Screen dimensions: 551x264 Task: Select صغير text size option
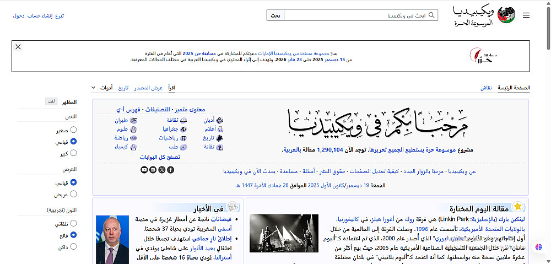(x=73, y=130)
